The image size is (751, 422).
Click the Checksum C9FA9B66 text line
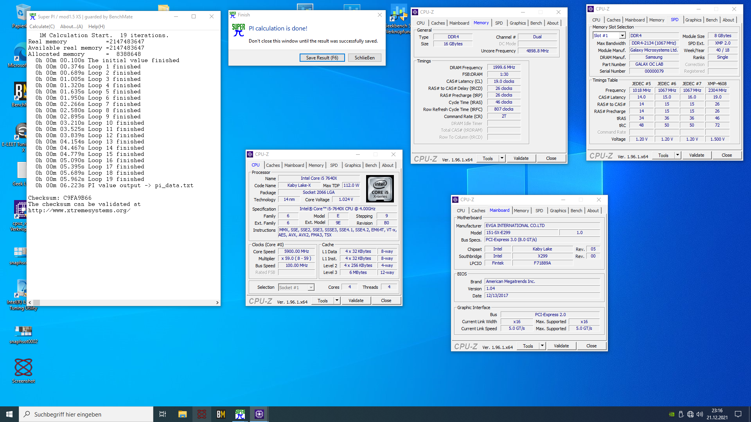point(60,198)
